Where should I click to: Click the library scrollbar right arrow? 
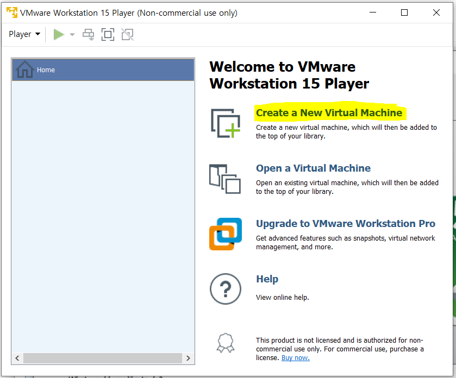coord(188,358)
